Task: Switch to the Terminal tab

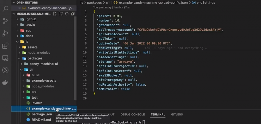Action: 158,115
